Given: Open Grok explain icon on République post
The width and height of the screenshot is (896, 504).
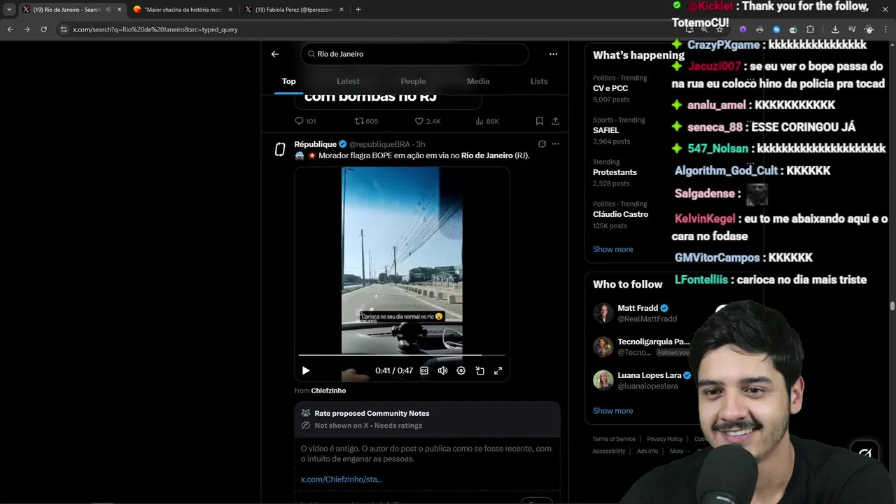Looking at the screenshot, I should (542, 144).
